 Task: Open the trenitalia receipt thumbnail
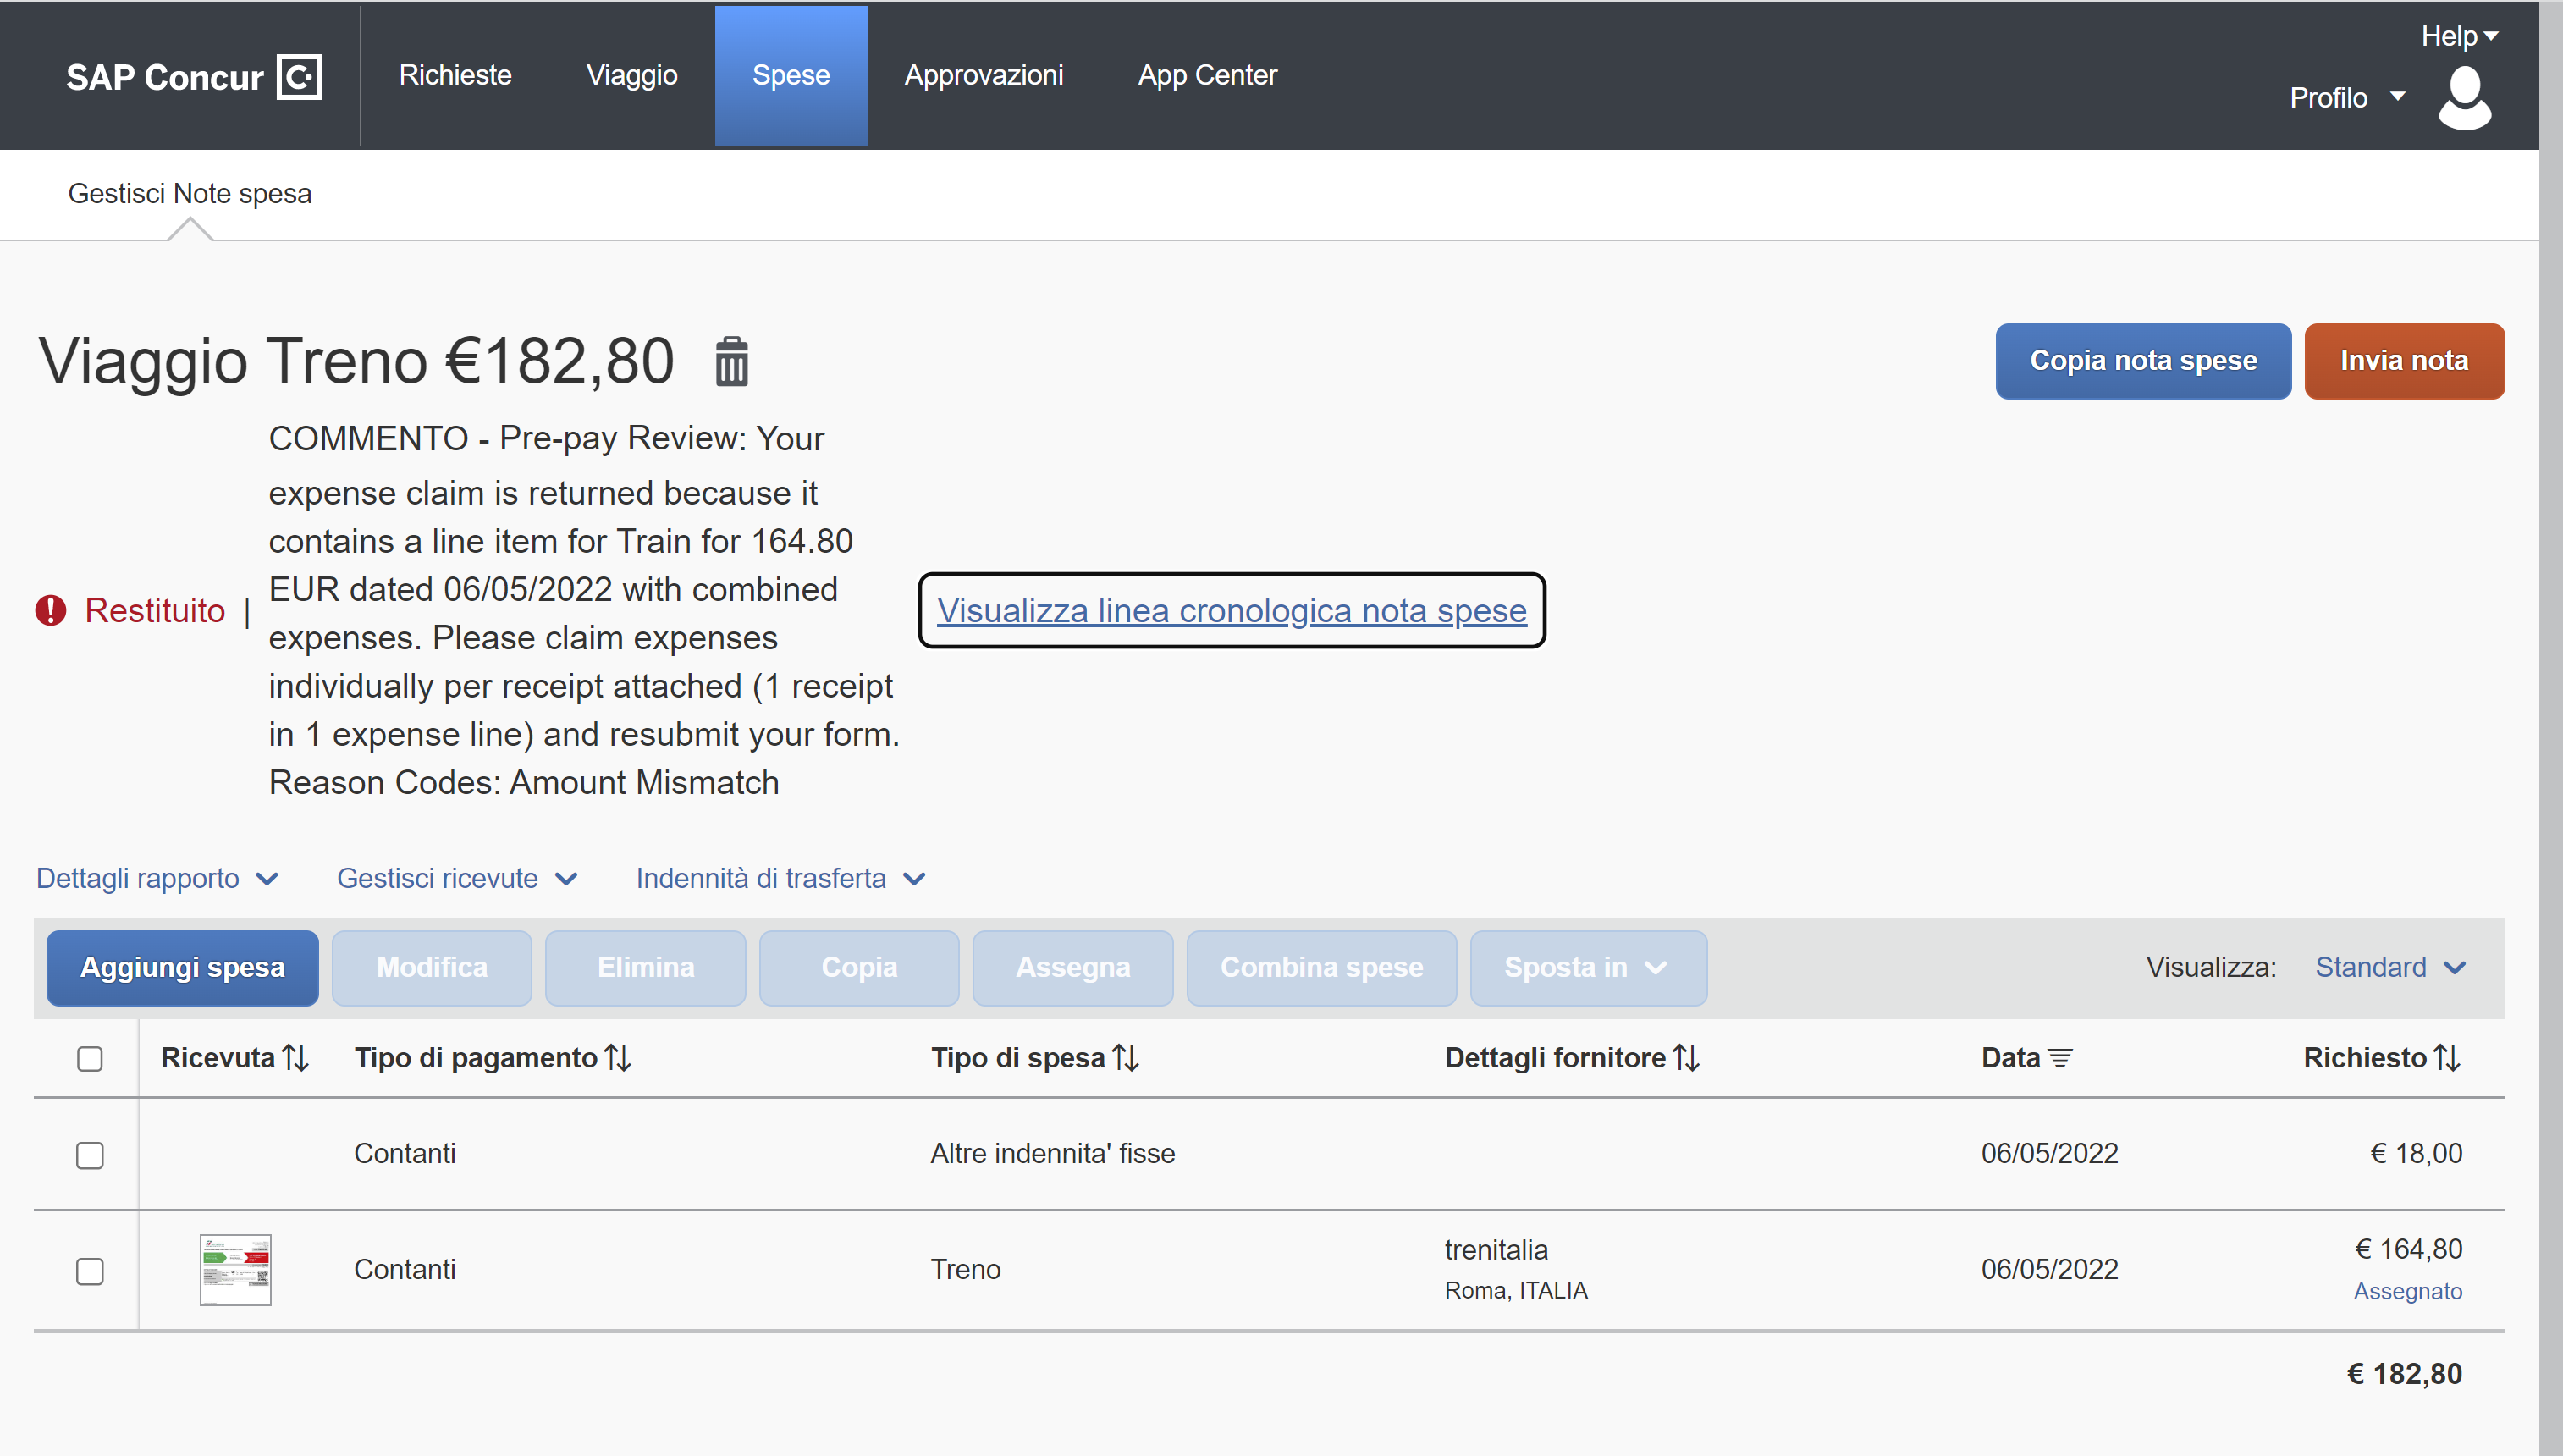[235, 1270]
